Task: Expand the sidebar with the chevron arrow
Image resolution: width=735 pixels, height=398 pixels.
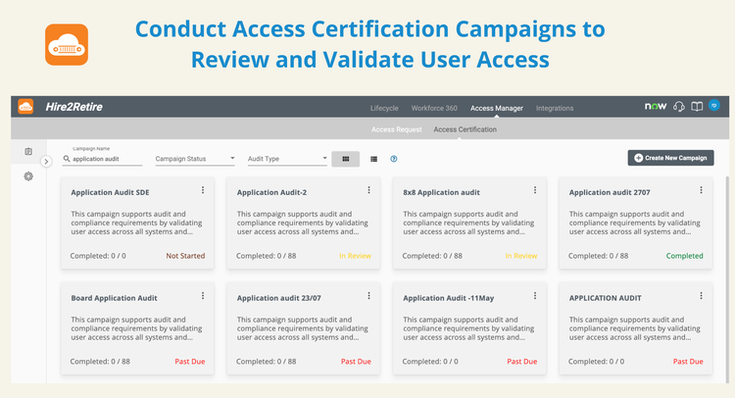Action: (x=46, y=162)
